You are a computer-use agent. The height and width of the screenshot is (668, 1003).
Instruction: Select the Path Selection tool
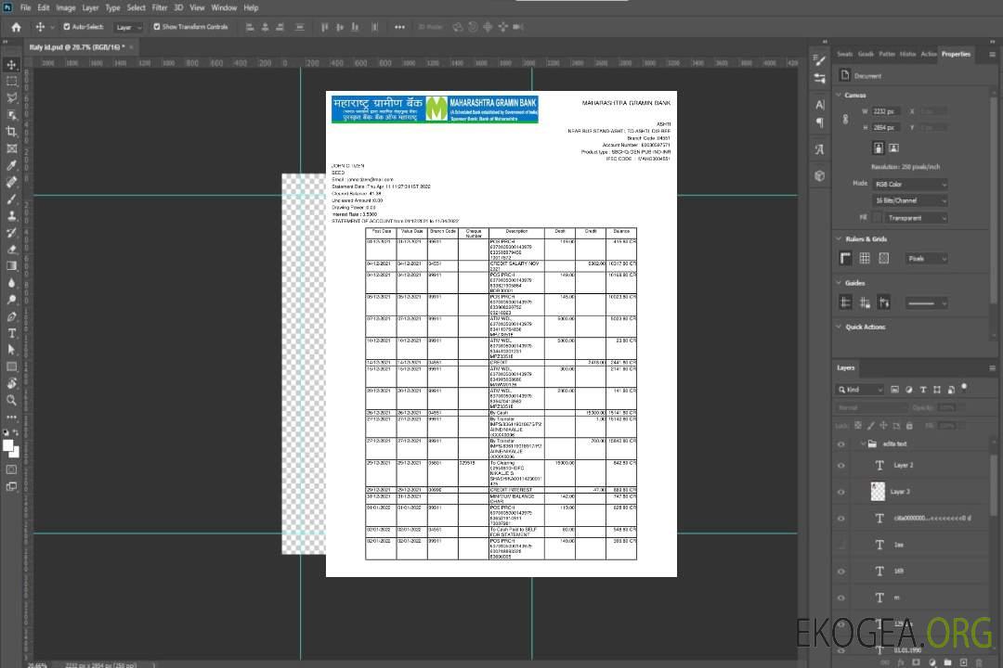coord(11,350)
